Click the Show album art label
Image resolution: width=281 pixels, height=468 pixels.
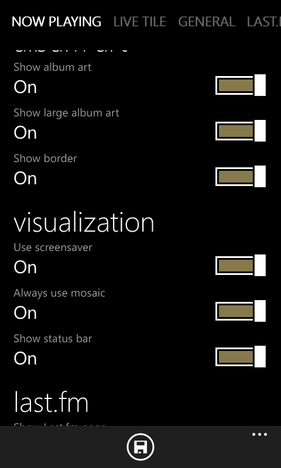[x=53, y=67]
